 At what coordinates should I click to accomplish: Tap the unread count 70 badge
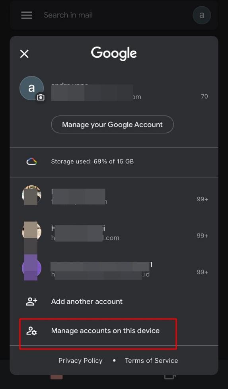point(204,96)
